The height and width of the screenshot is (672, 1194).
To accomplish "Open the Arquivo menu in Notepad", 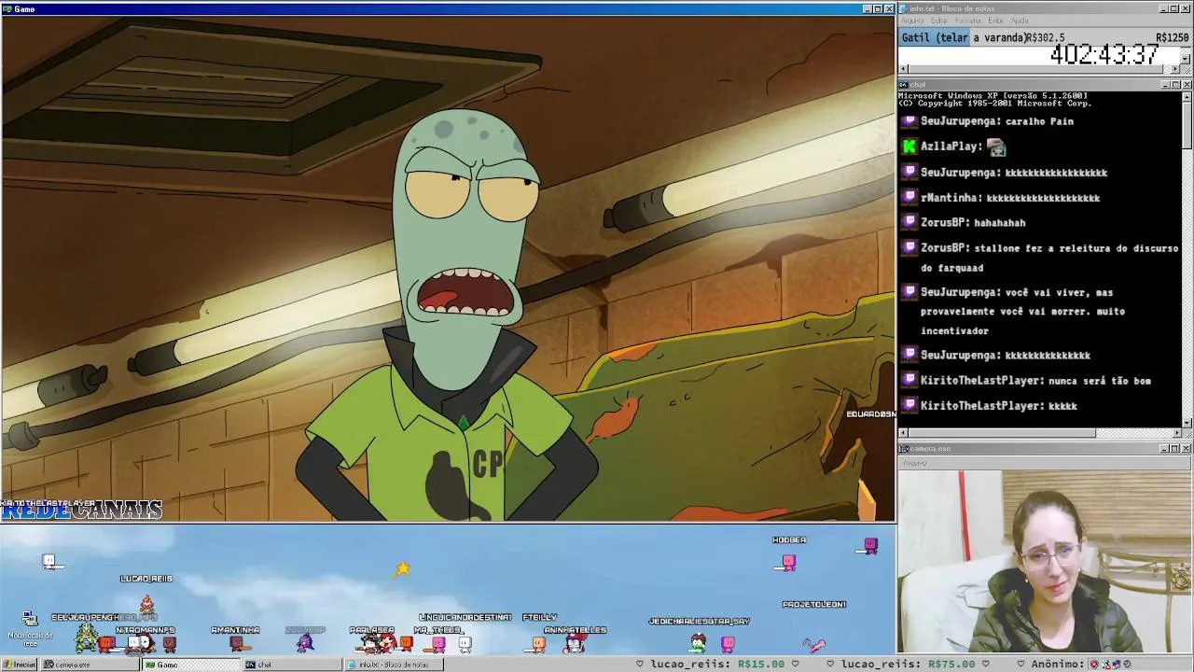I will [x=912, y=21].
